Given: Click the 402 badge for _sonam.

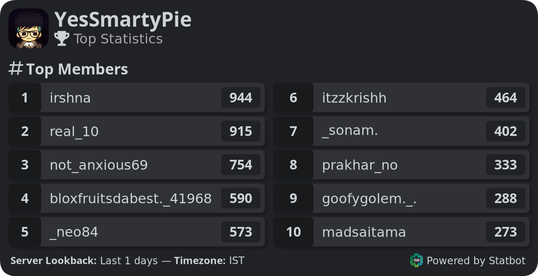Looking at the screenshot, I should [506, 131].
